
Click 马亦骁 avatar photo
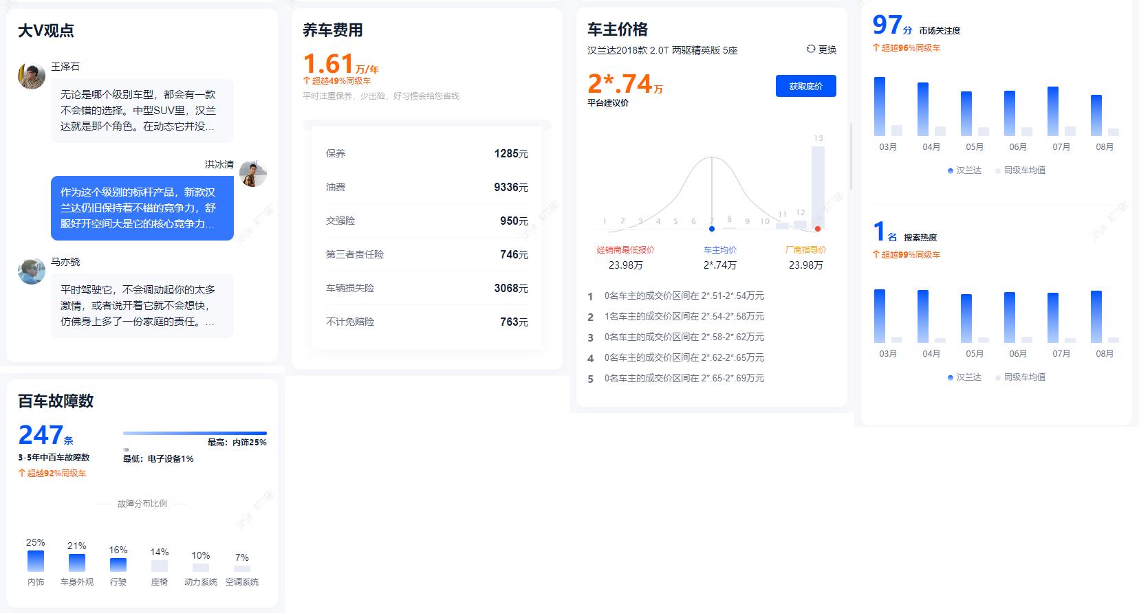click(x=32, y=271)
